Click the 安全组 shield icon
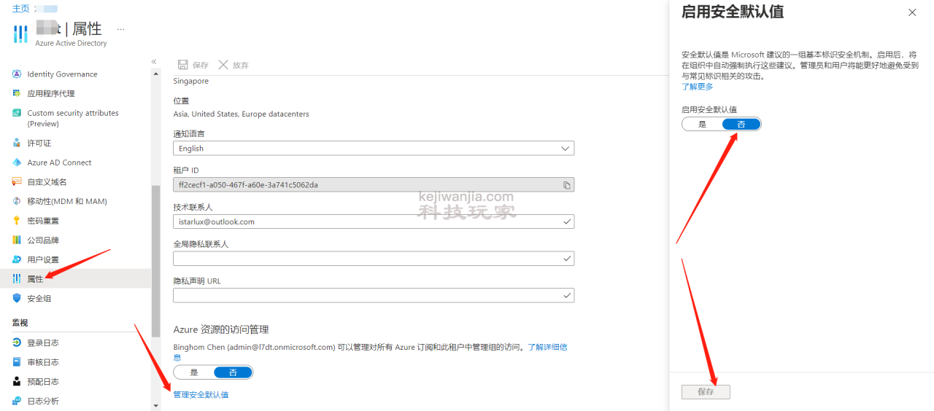This screenshot has width=934, height=411. click(x=17, y=298)
